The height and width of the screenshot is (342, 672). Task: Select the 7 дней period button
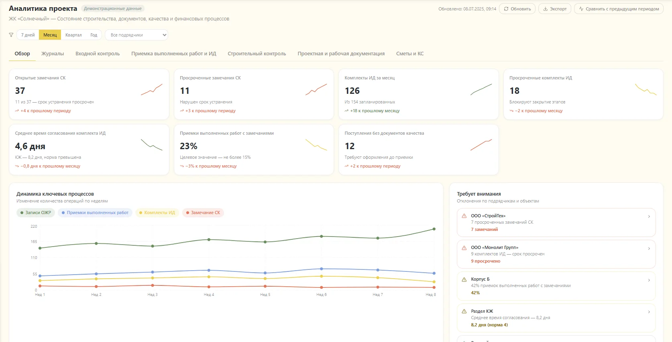28,35
